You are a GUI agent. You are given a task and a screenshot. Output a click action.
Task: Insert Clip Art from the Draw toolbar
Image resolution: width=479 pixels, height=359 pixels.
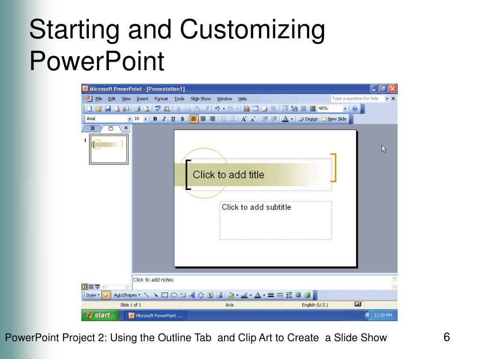pos(210,295)
